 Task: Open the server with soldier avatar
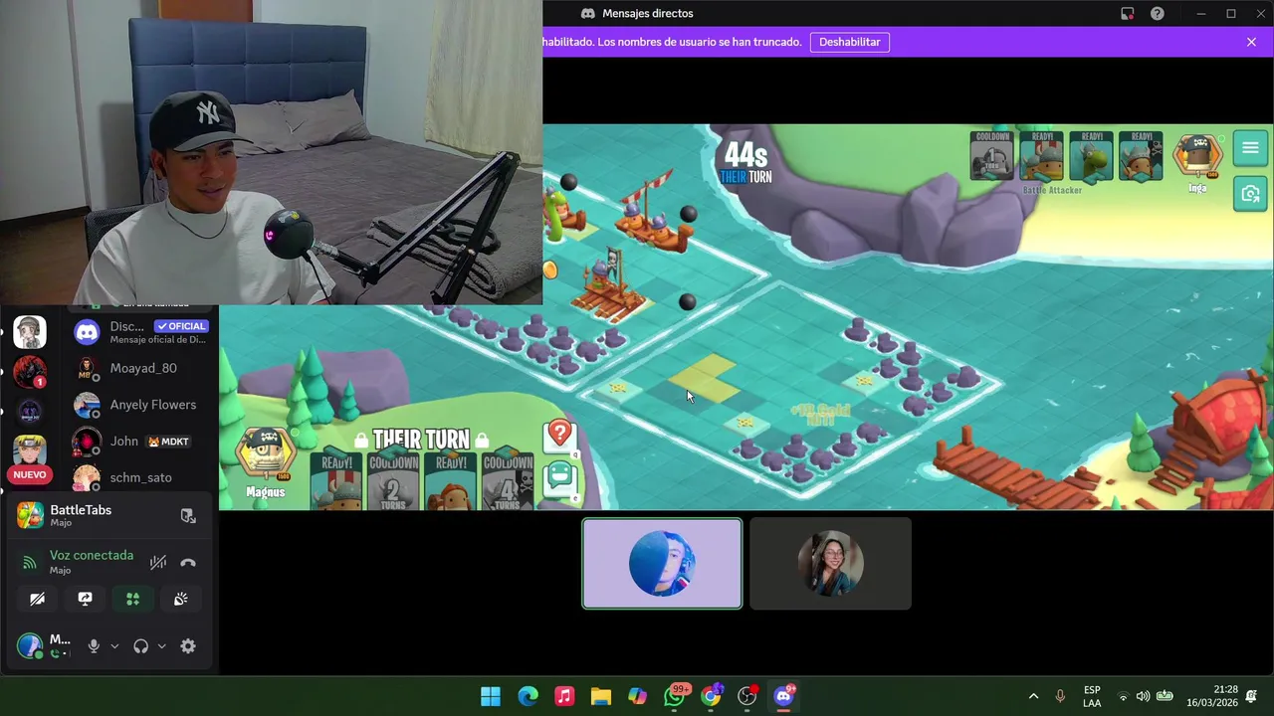click(29, 332)
